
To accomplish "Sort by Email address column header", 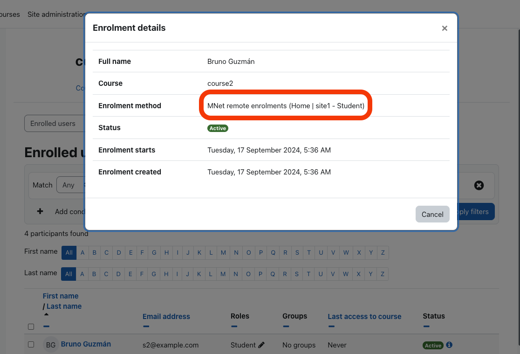I will (166, 317).
